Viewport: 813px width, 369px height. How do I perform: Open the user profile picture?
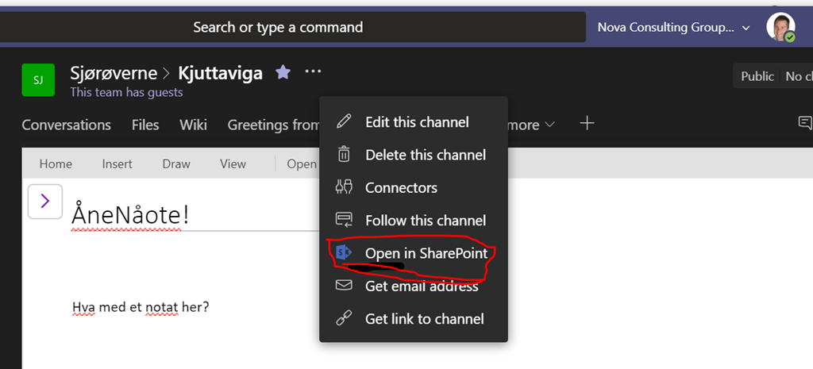780,26
